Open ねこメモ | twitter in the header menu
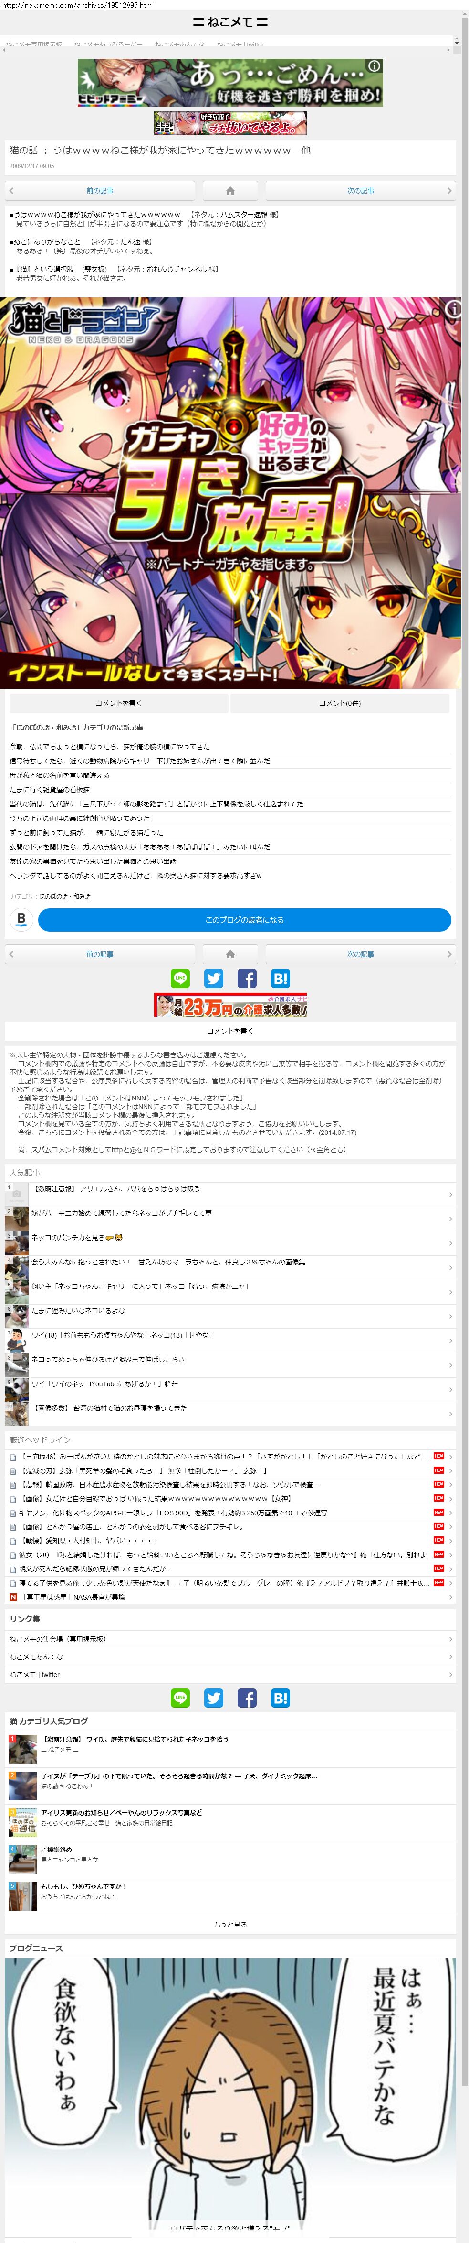The width and height of the screenshot is (469, 2243). [240, 44]
